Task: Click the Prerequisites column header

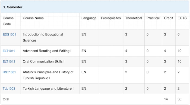Action: tap(111, 18)
